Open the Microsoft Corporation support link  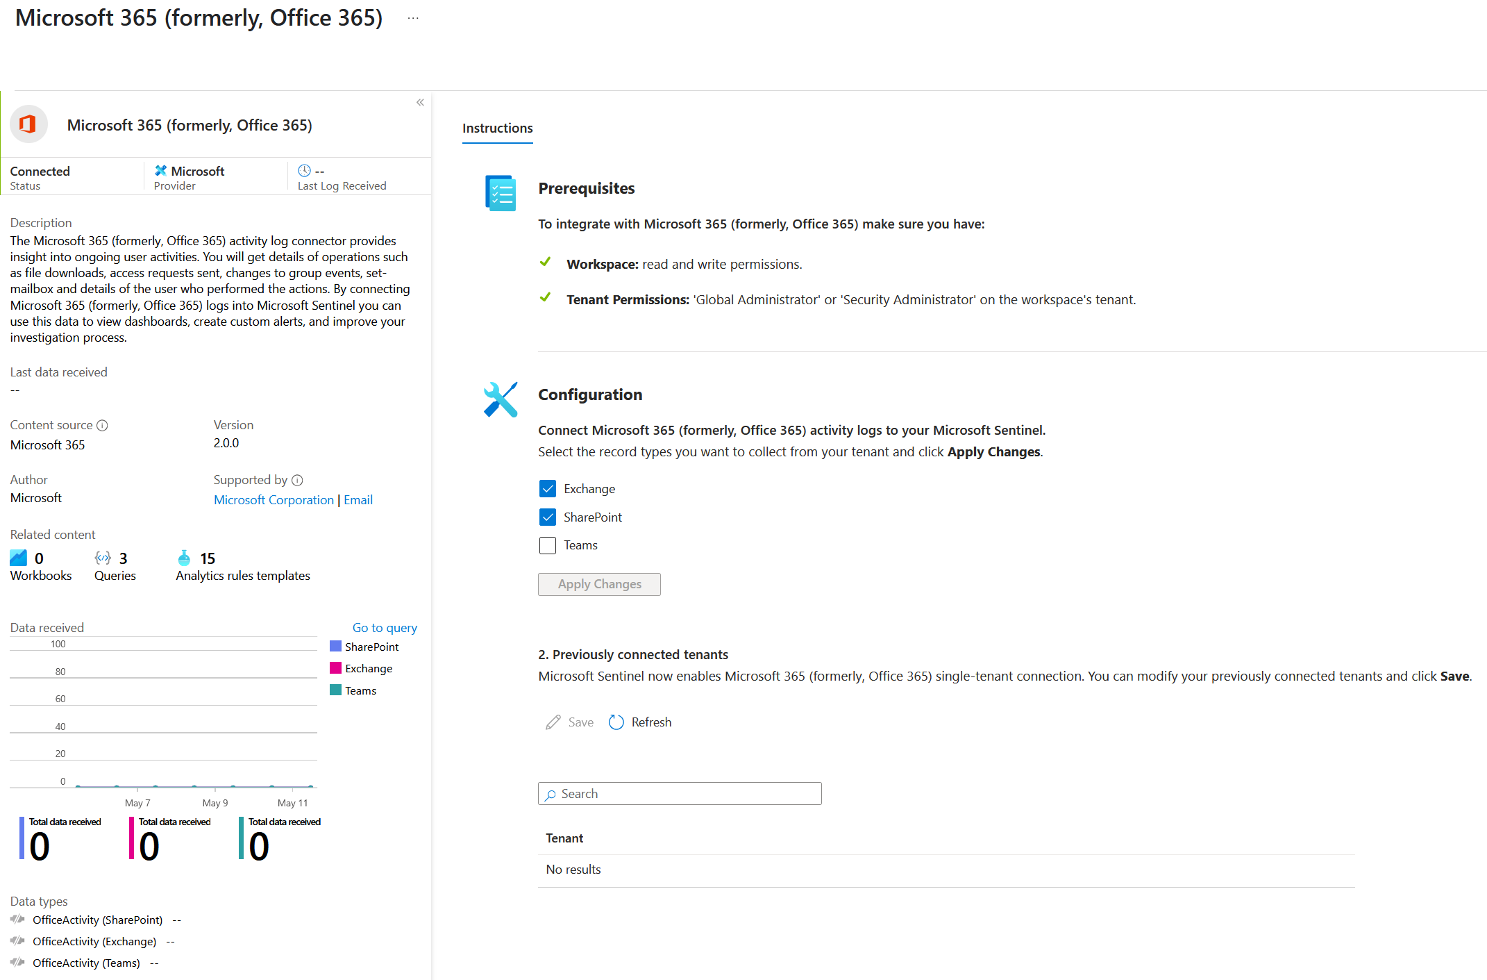[x=274, y=500]
